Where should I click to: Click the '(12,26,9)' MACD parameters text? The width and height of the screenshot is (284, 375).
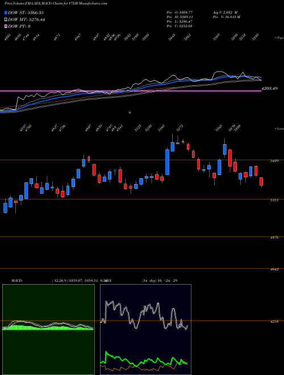click(60, 281)
